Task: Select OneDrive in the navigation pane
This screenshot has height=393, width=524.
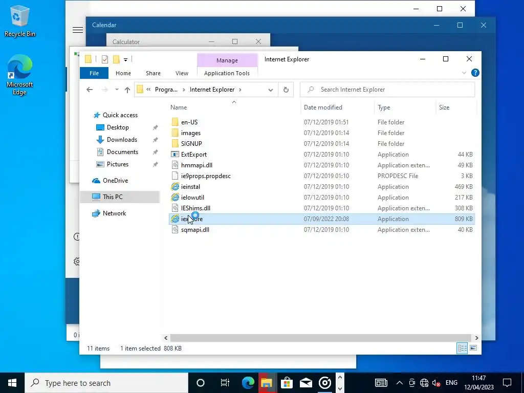Action: click(115, 181)
